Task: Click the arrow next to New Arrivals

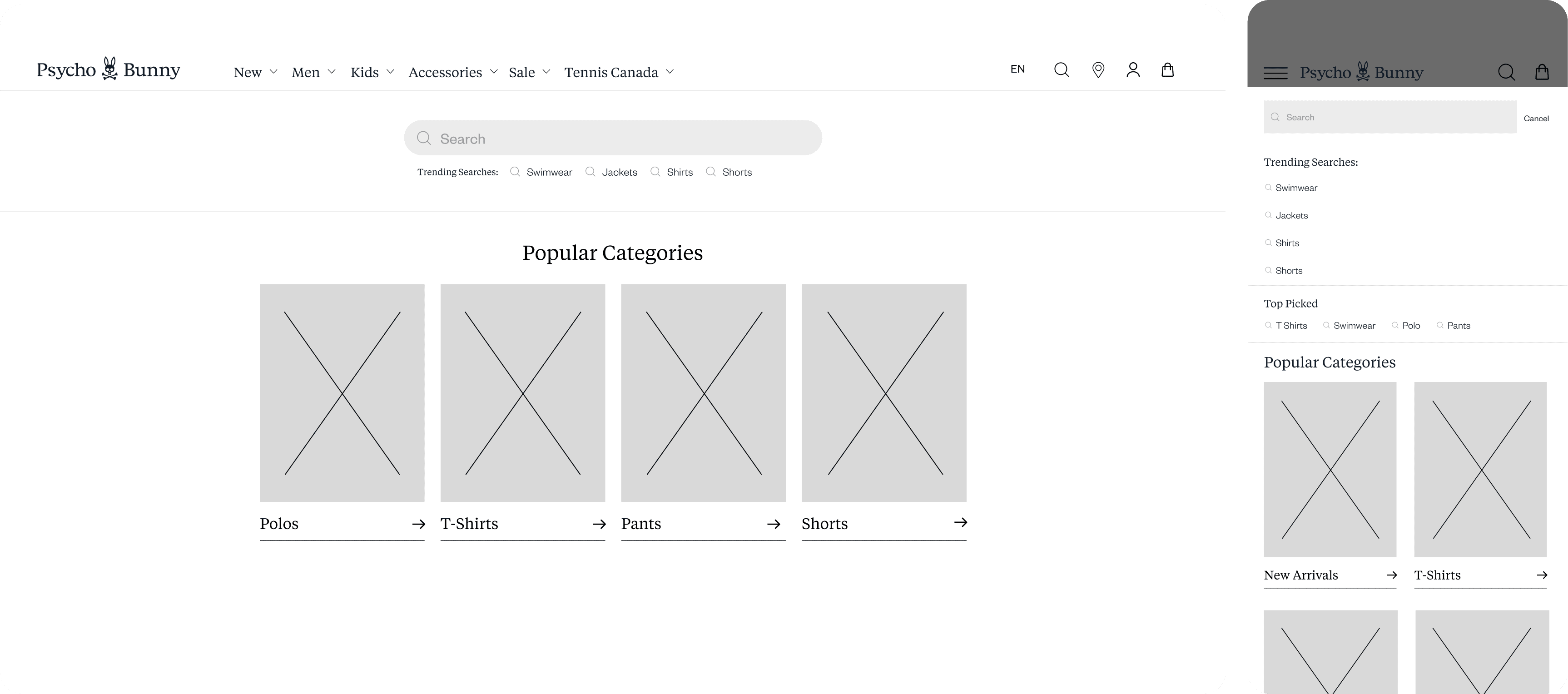Action: pyautogui.click(x=1391, y=575)
